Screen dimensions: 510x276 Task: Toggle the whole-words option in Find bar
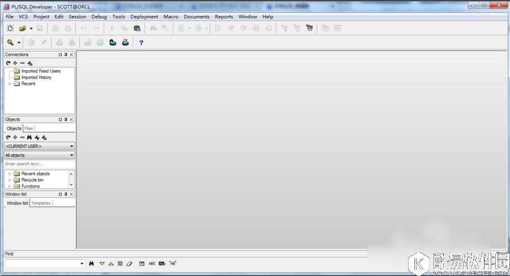tap(162, 264)
